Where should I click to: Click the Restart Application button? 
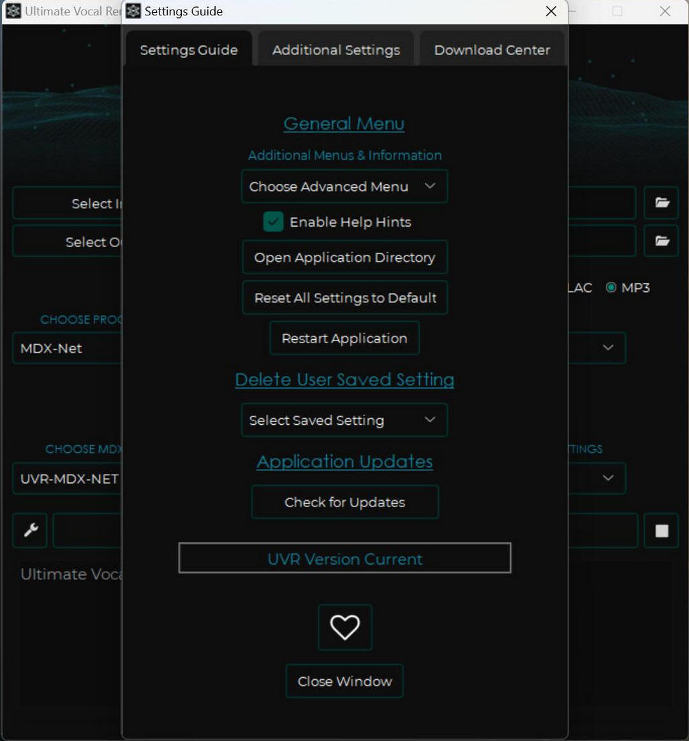(x=344, y=339)
